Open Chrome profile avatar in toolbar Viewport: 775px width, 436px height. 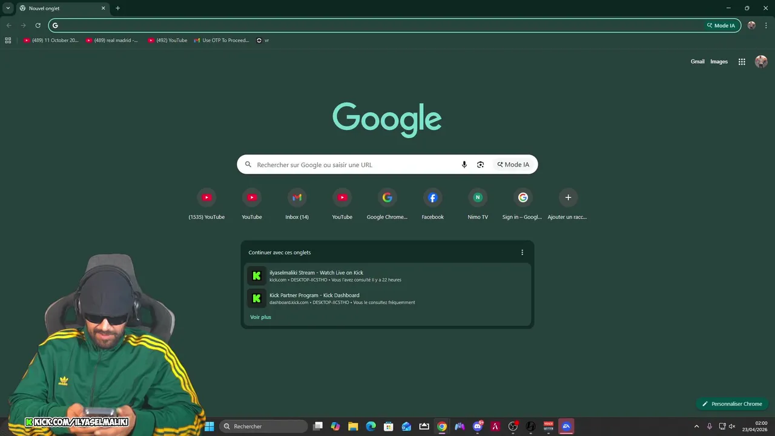pos(751,25)
